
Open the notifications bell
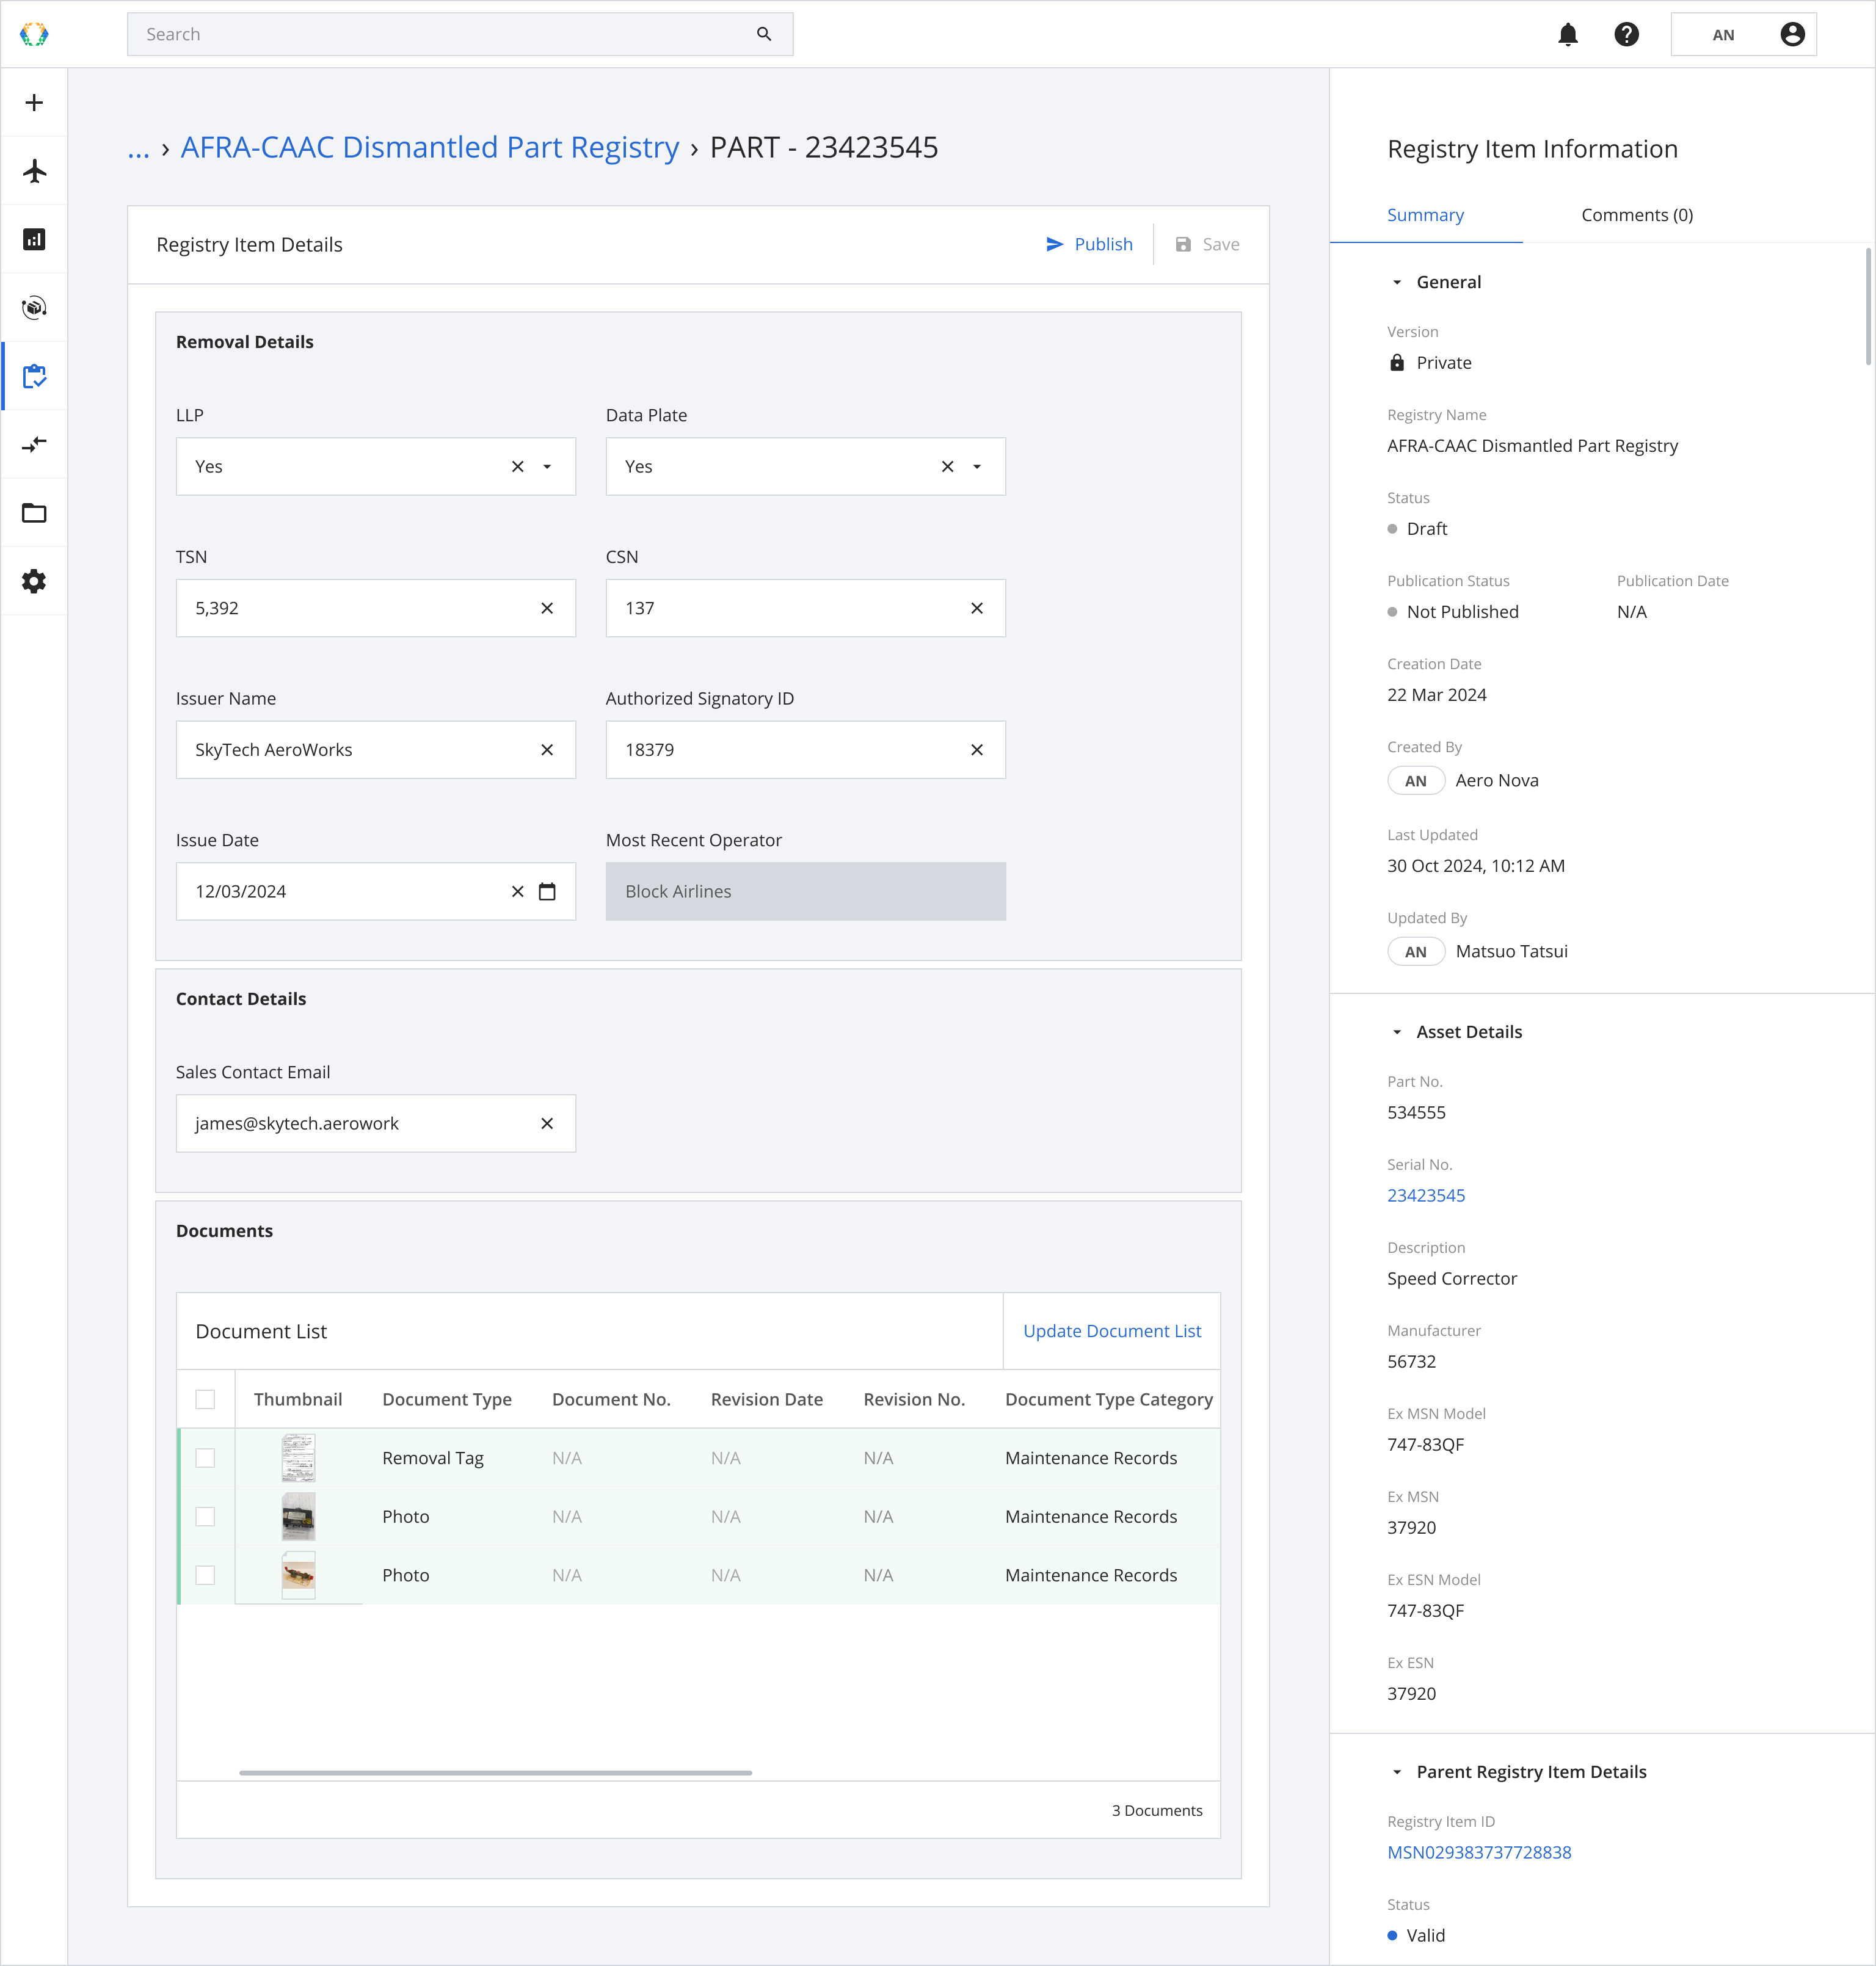coord(1567,35)
